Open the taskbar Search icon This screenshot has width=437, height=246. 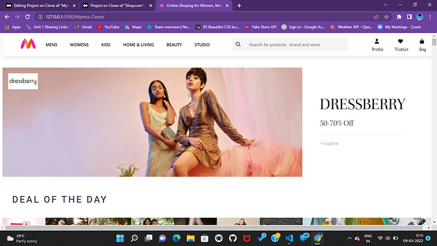(x=134, y=239)
